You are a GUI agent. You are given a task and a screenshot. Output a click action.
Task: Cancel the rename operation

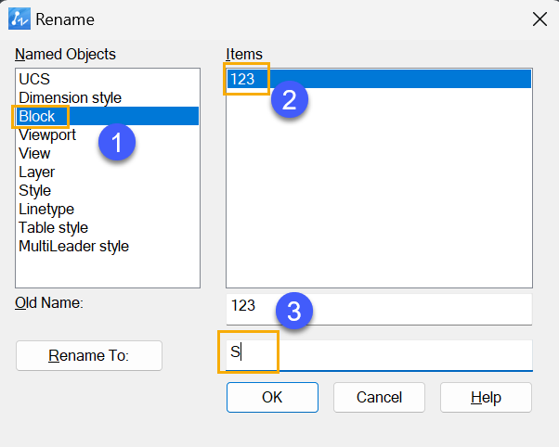(379, 397)
